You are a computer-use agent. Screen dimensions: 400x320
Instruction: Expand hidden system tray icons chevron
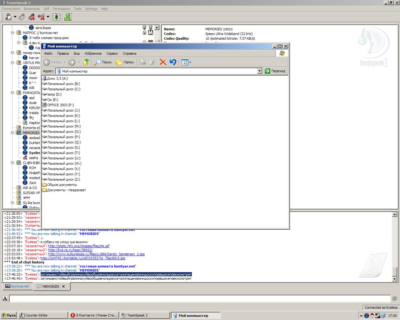tap(361, 316)
